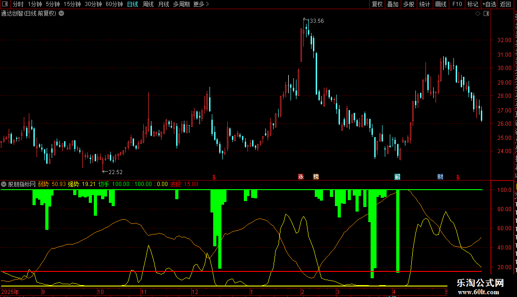Image resolution: width=517 pixels, height=297 pixels.
Task: Click the 2025年 date axis label
Action: pos(10,292)
